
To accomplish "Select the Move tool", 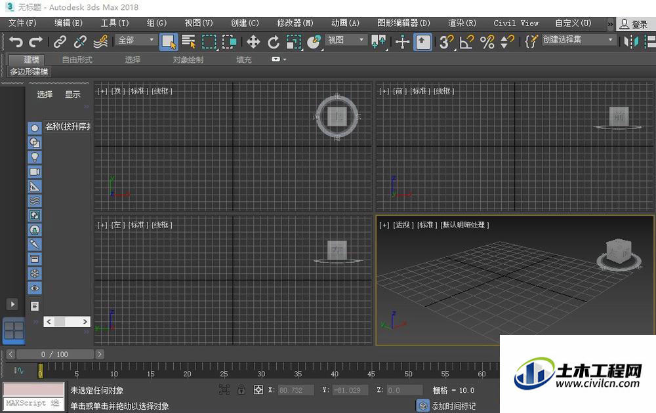I will tap(253, 42).
